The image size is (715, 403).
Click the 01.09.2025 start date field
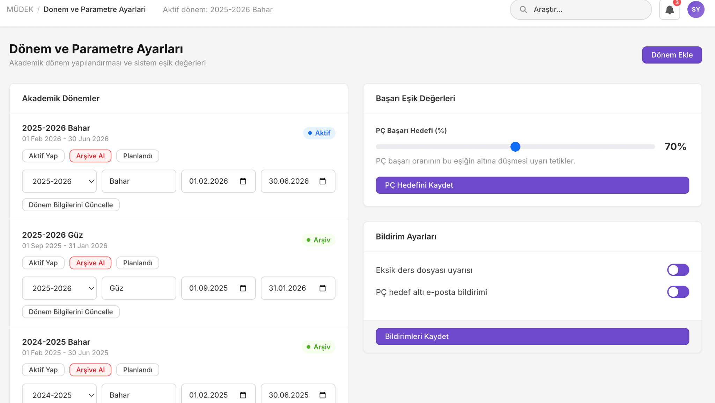pos(219,288)
